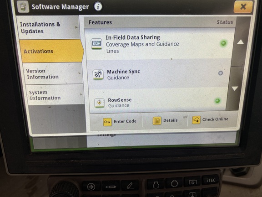Click the scroll down arrow in features list
The image size is (262, 197).
235,88
